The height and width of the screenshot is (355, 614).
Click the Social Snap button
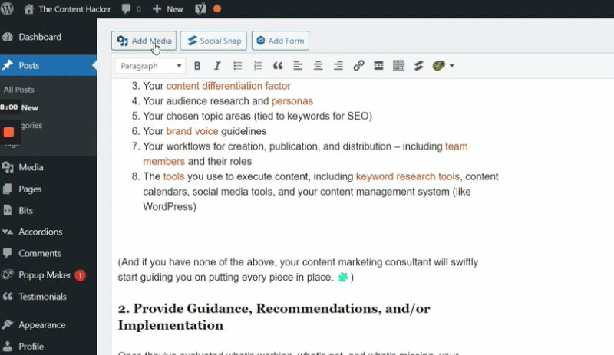click(x=213, y=41)
